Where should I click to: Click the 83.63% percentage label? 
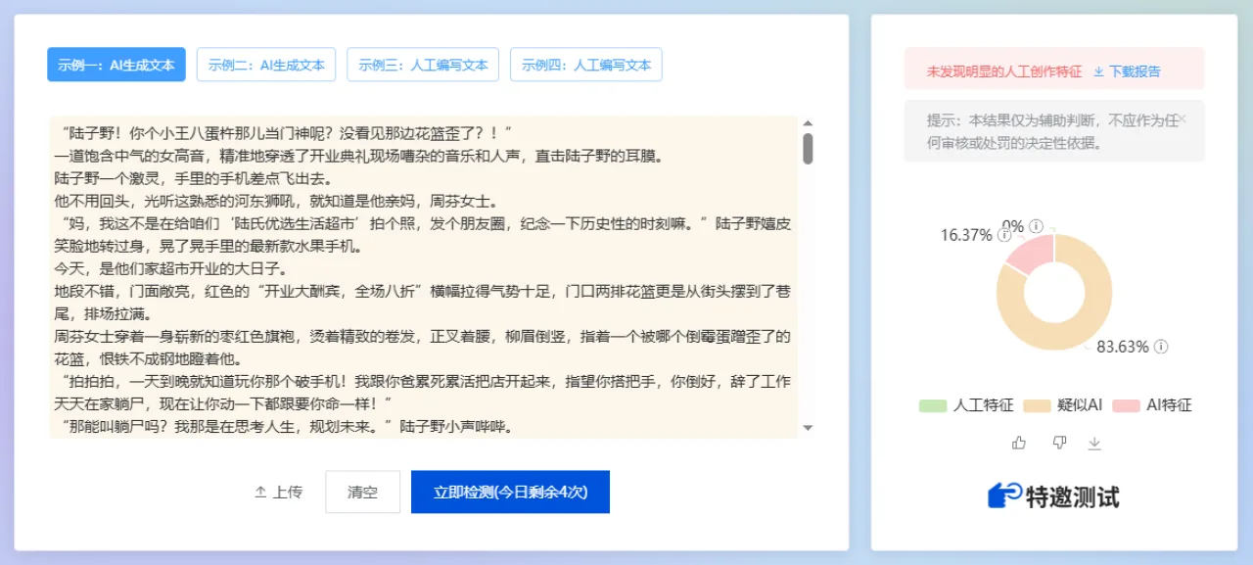pyautogui.click(x=1122, y=347)
